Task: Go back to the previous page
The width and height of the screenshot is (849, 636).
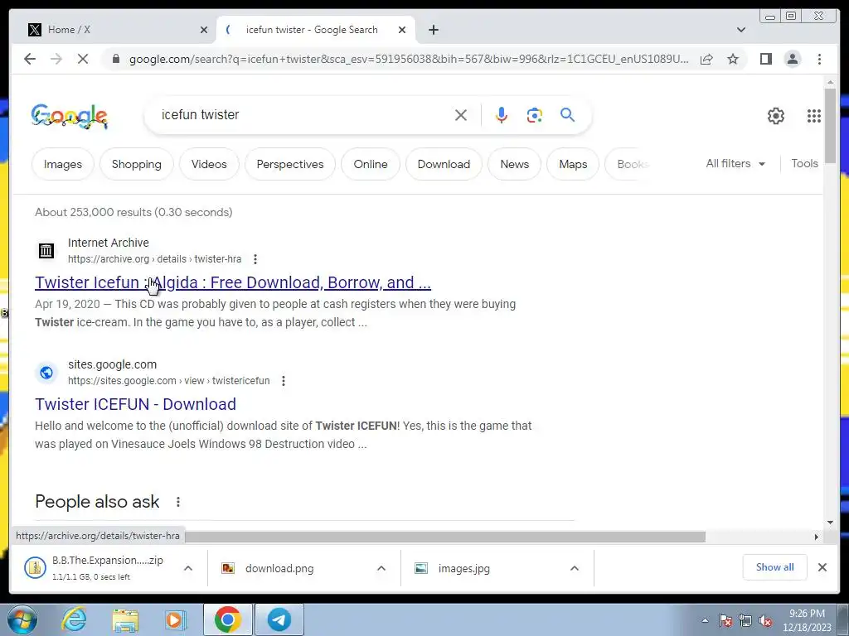Action: pyautogui.click(x=30, y=59)
